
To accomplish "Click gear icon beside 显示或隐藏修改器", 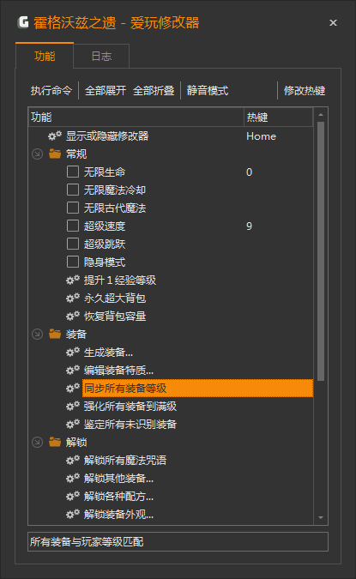I will tap(55, 136).
